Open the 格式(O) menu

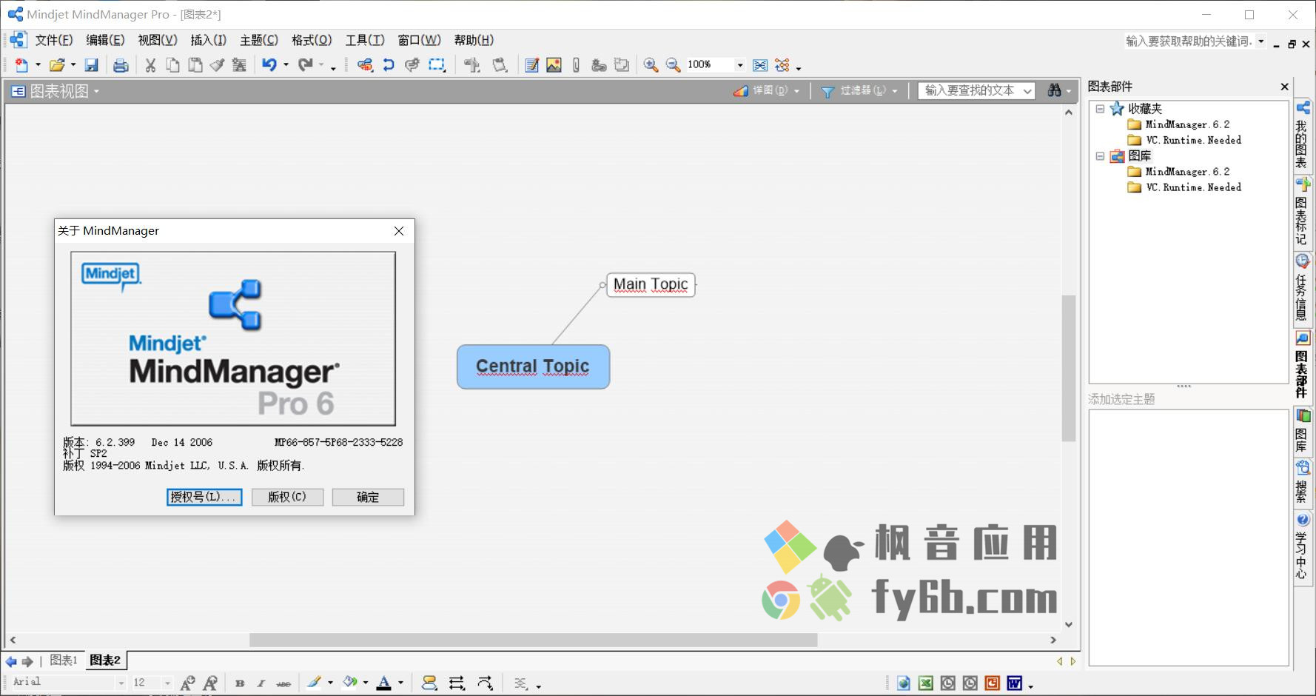(312, 40)
